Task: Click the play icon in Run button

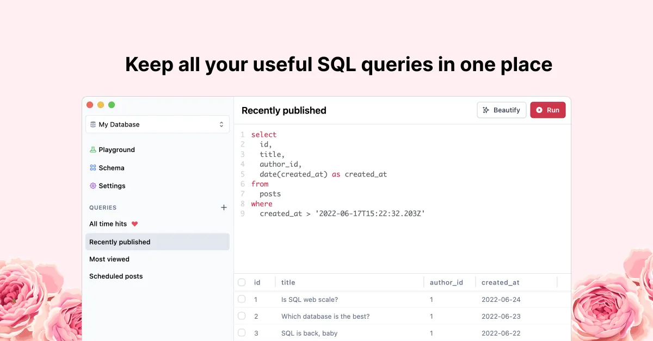Action: pos(539,110)
